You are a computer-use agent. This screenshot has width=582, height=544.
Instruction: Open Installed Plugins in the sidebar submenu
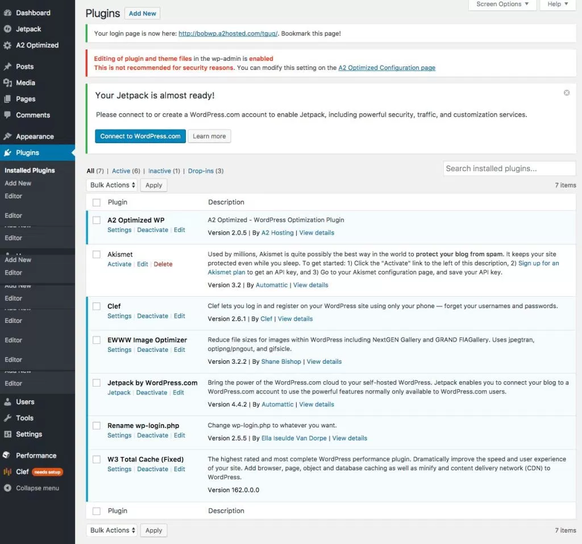(30, 171)
